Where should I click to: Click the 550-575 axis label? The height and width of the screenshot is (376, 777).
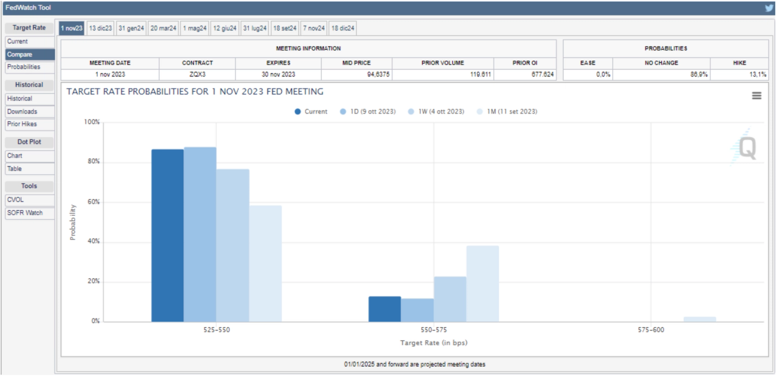(x=434, y=330)
